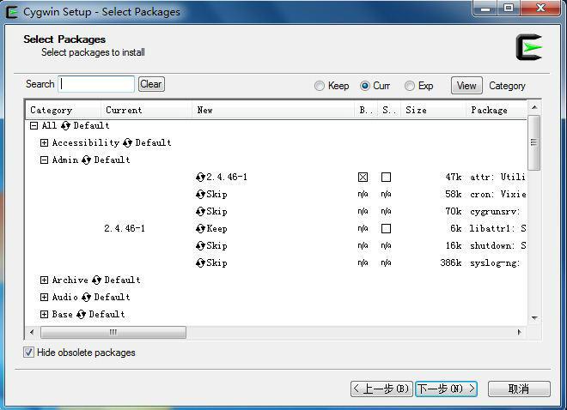The image size is (567, 410).
Task: Click the cycle icon next to All Default
Action: tap(65, 126)
